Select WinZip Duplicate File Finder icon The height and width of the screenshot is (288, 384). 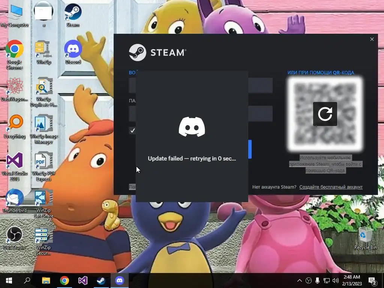point(43,91)
